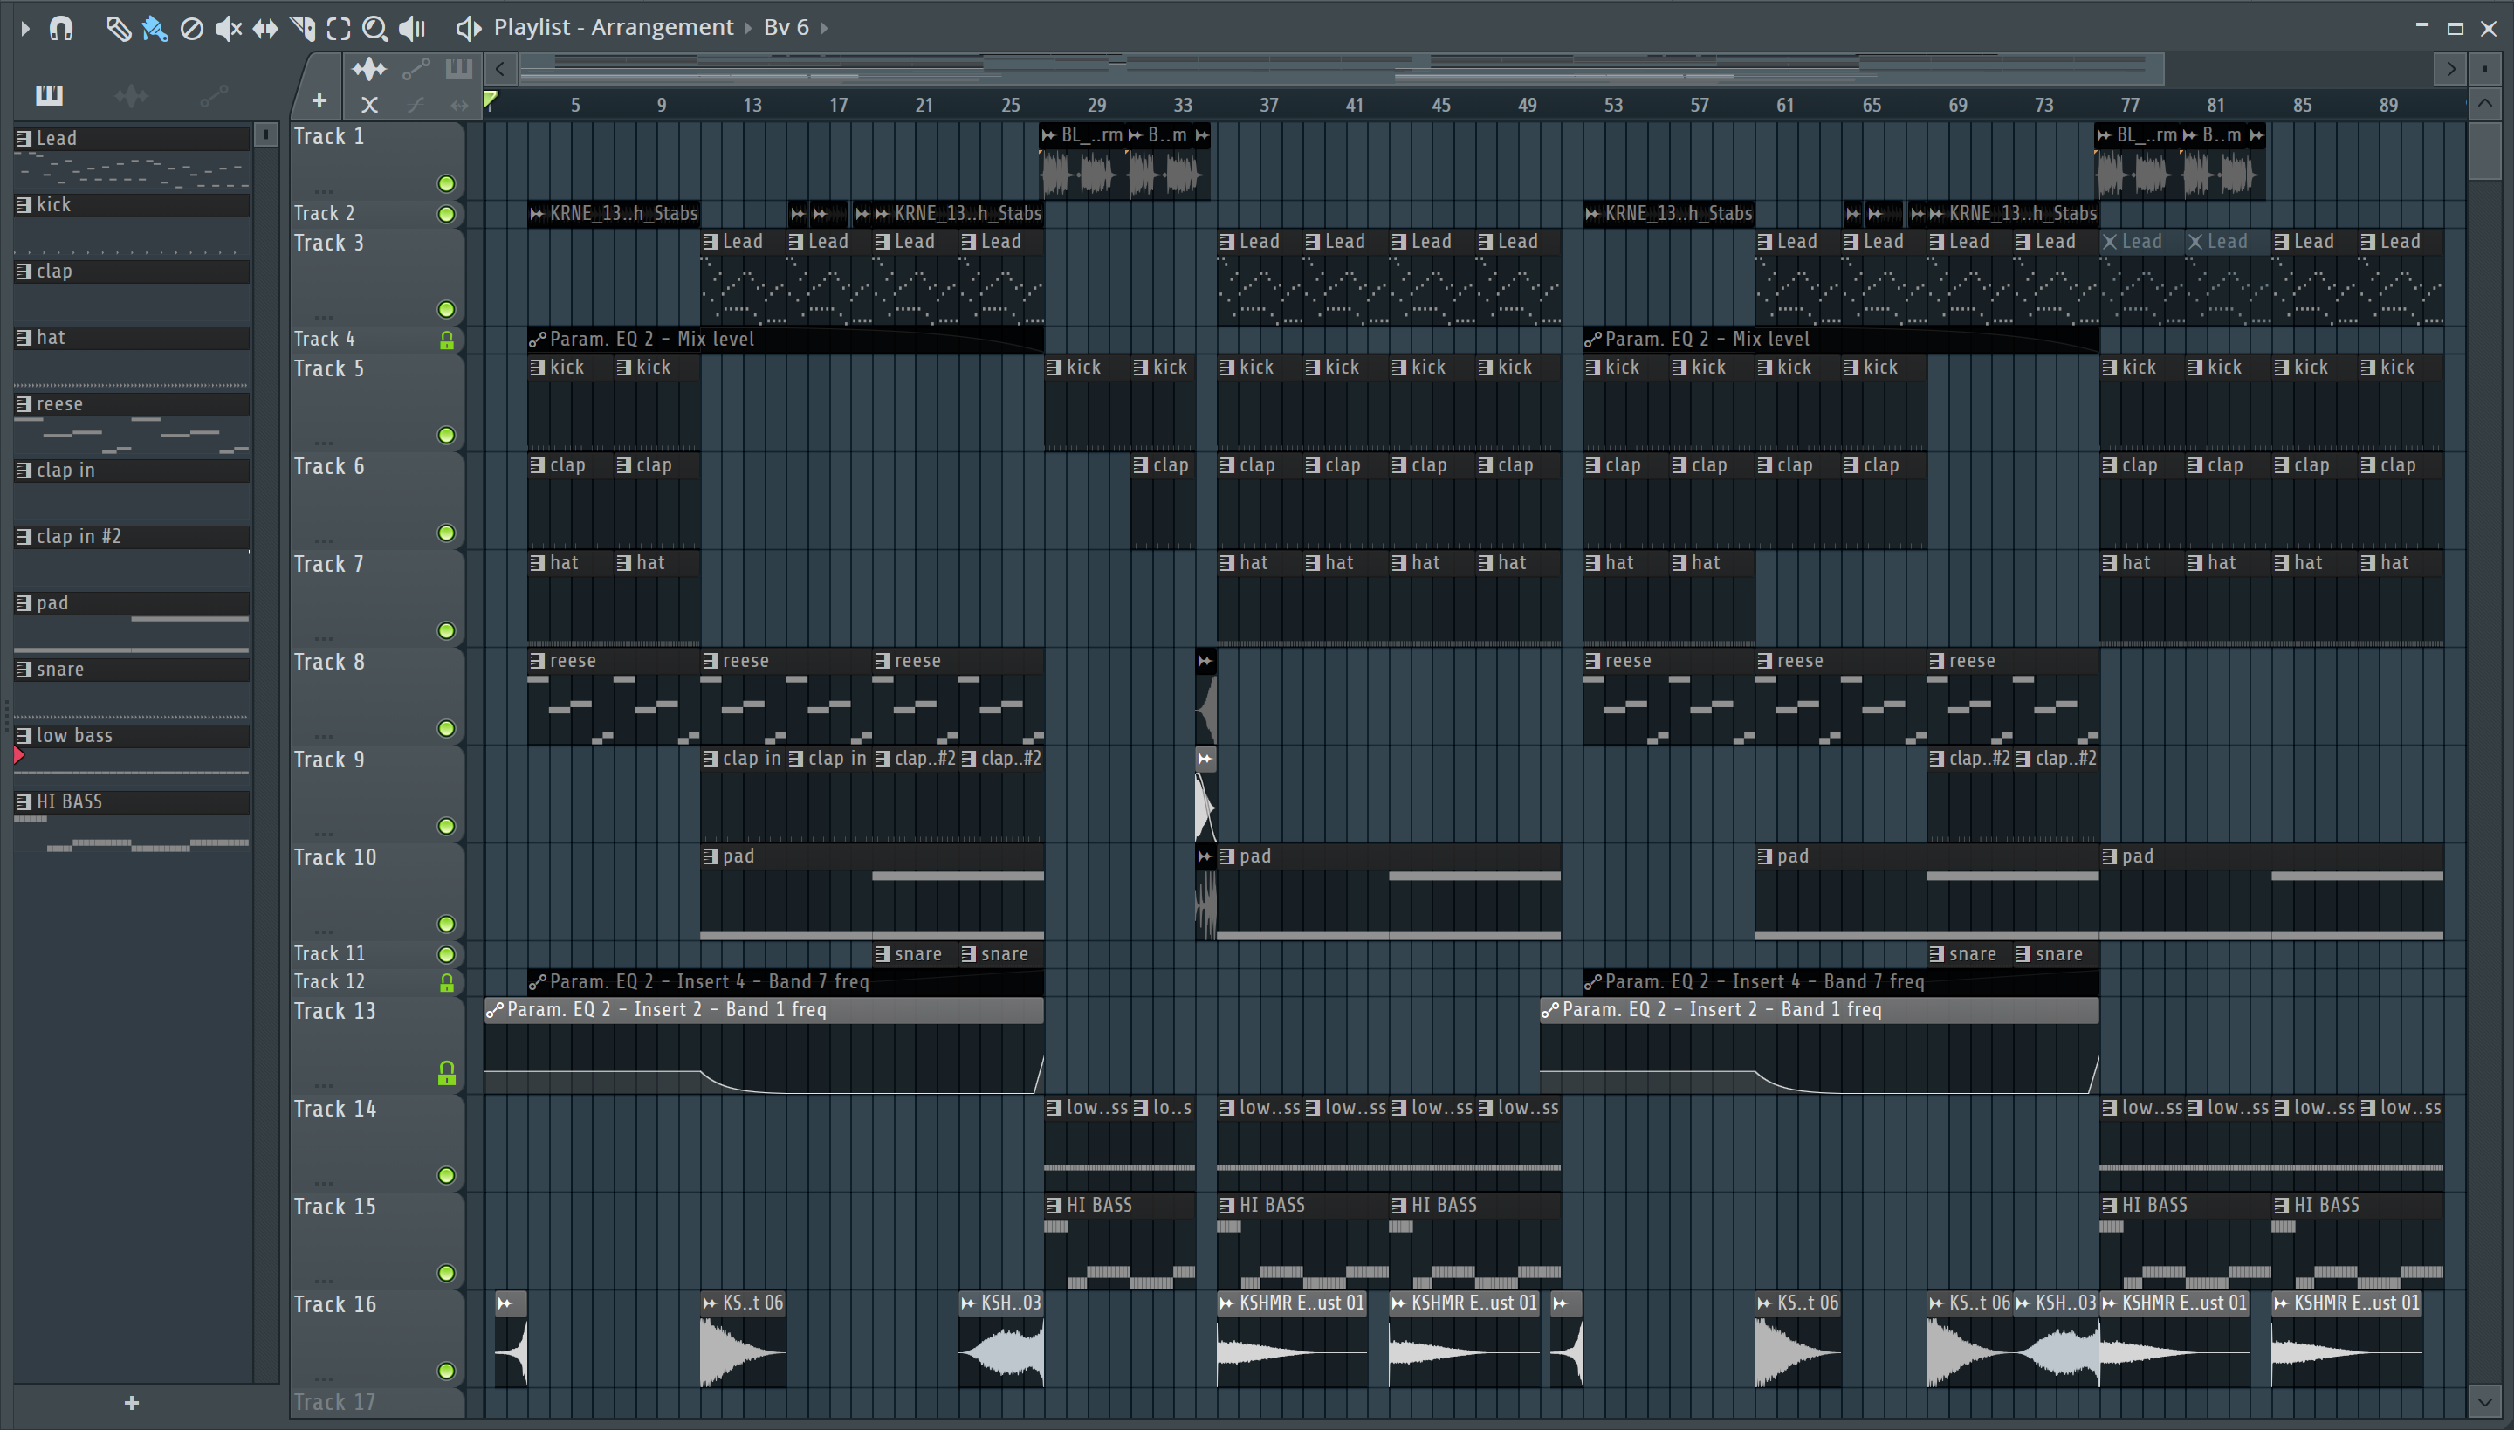Image resolution: width=2514 pixels, height=1430 pixels.
Task: Click the picker panel scroll handle beside Lead
Action: tap(265, 134)
